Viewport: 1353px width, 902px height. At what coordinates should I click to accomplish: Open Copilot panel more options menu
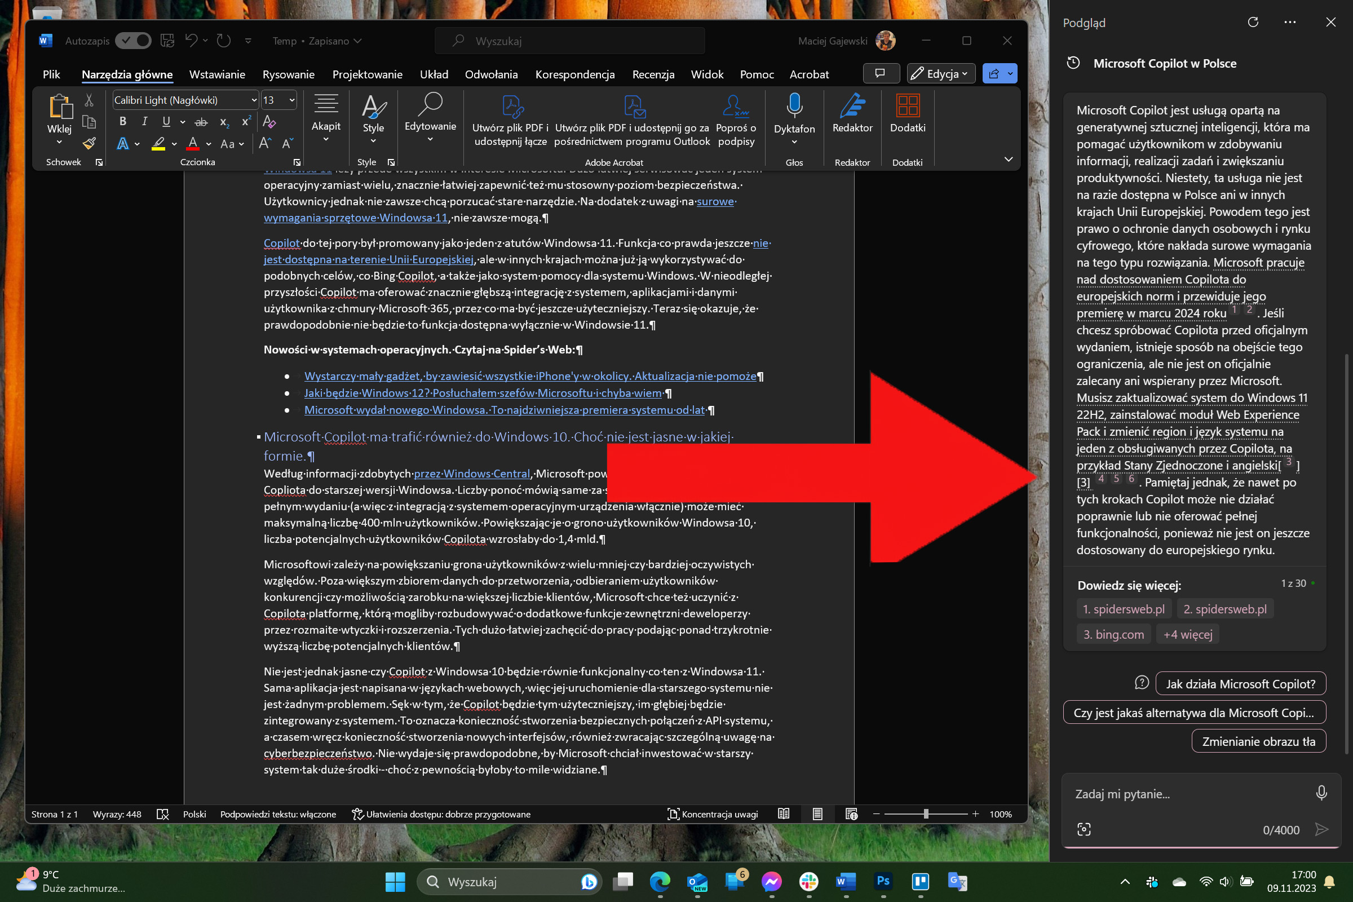1290,22
